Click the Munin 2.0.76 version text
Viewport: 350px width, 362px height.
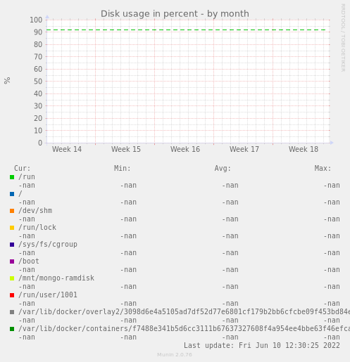(x=175, y=355)
